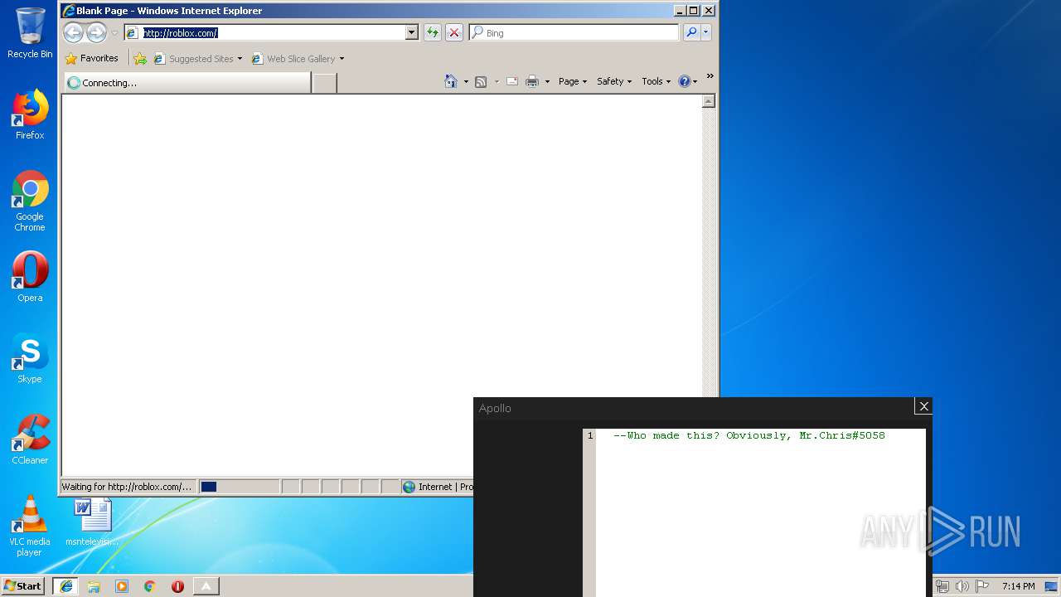Click the green Refresh arrows button
Image resolution: width=1061 pixels, height=597 pixels.
[432, 32]
